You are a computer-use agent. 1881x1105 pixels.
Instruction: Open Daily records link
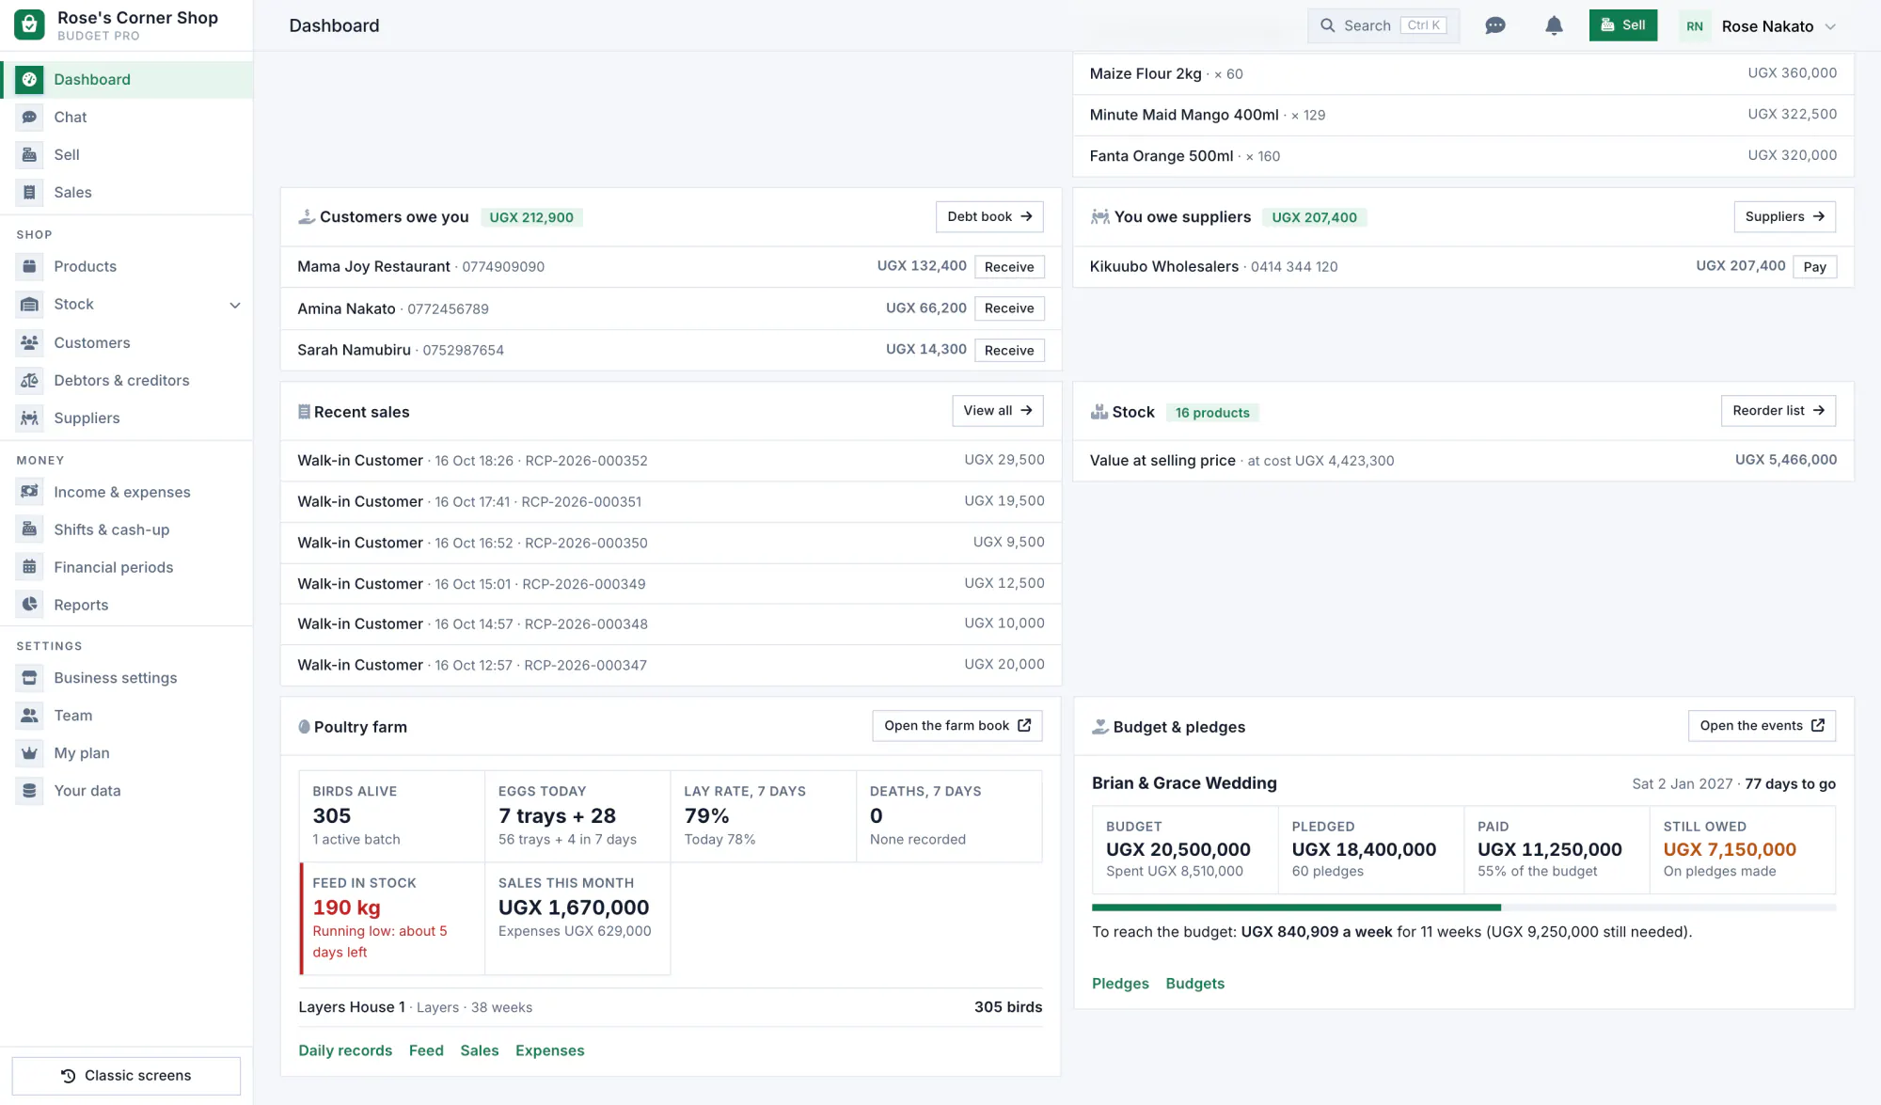tap(345, 1050)
